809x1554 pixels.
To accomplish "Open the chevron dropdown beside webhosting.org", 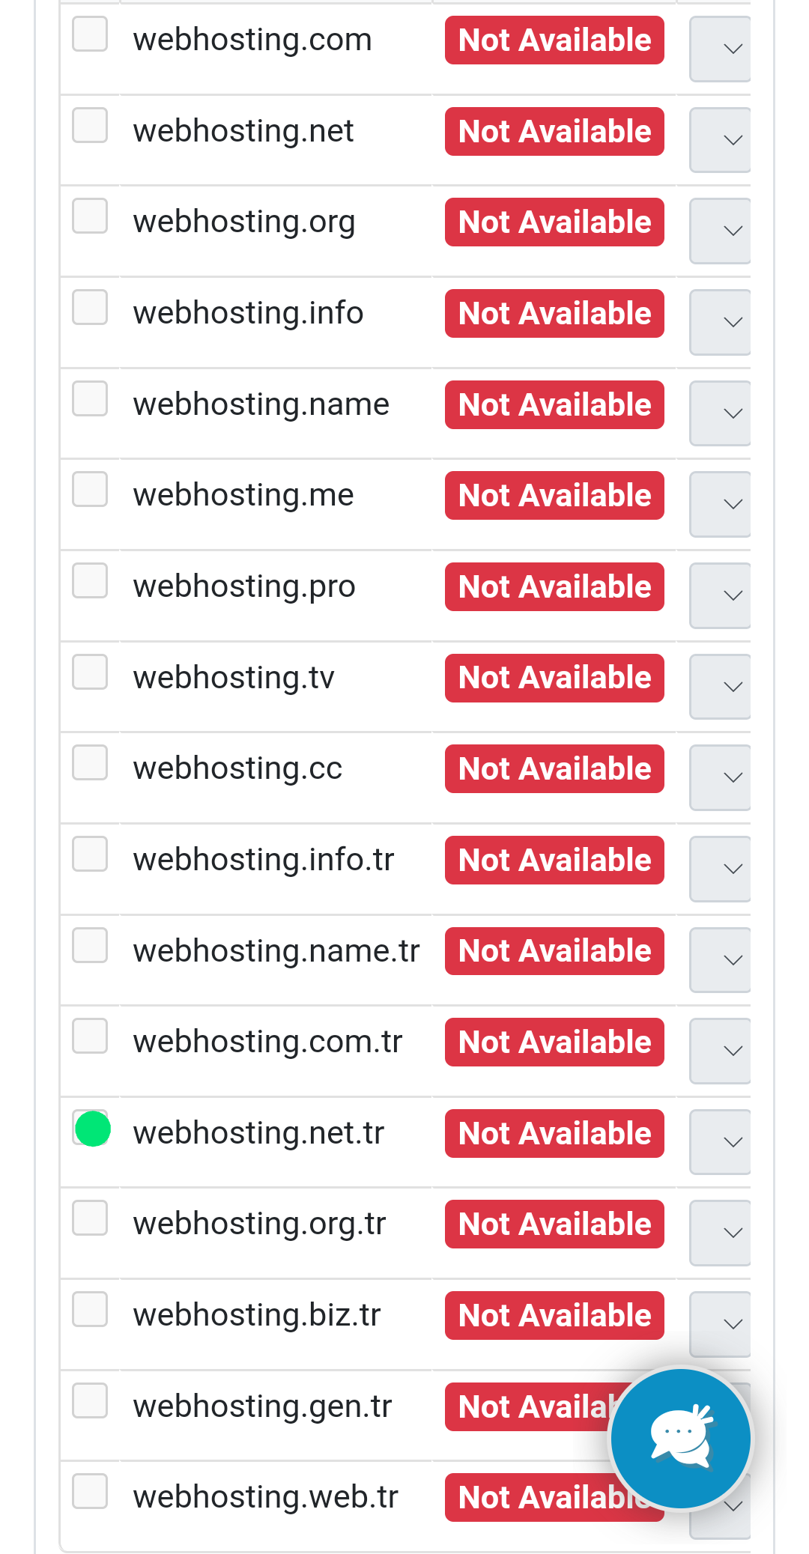I will coord(720,231).
